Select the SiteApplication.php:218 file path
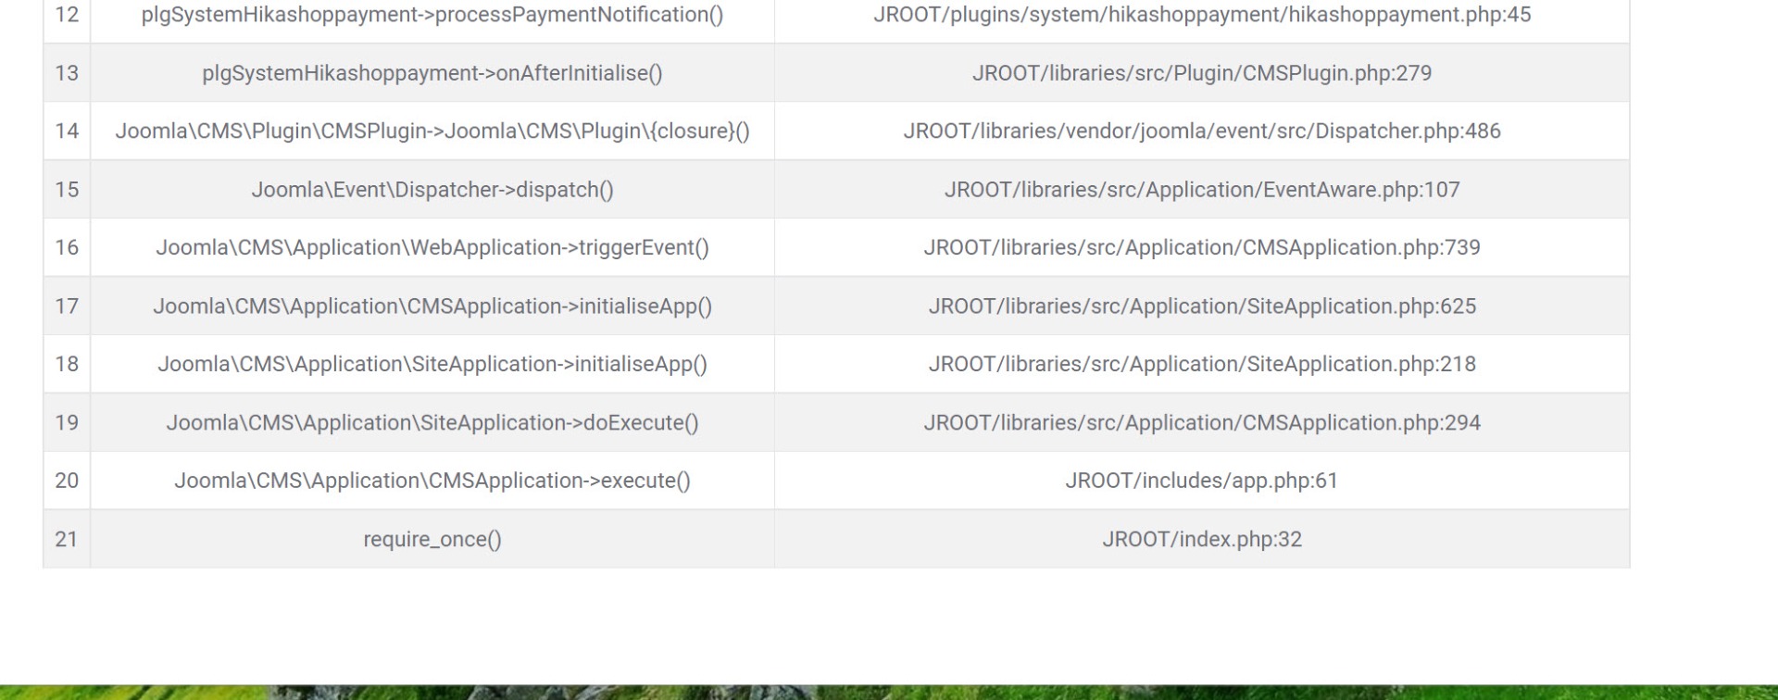Viewport: 1778px width, 700px height. 1201,365
